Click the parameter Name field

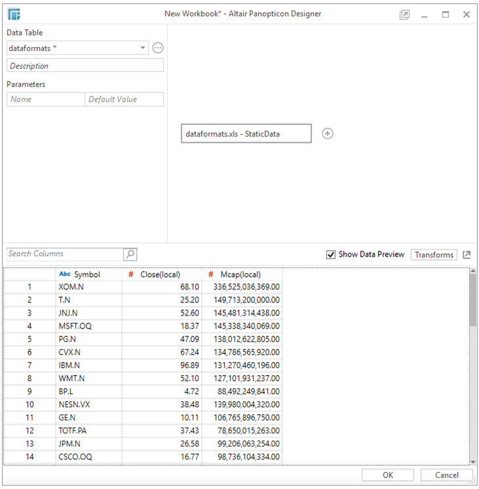point(46,100)
